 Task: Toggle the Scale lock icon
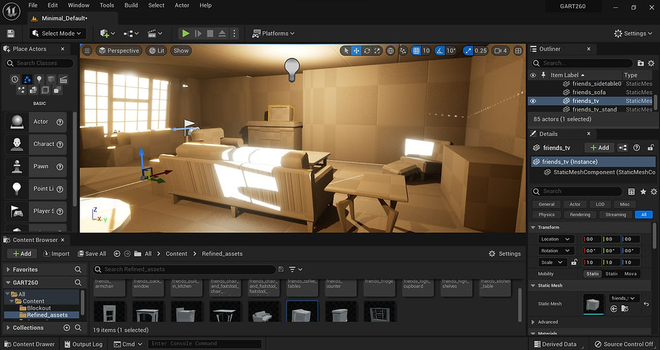pos(574,262)
